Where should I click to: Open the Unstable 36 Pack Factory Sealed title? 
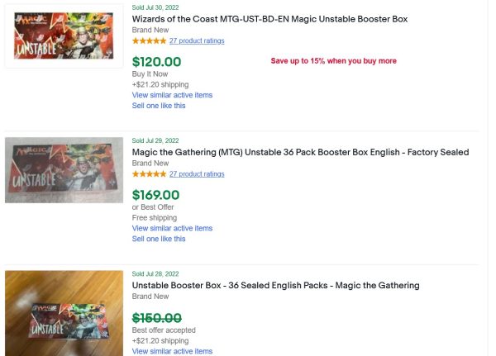[x=300, y=152]
